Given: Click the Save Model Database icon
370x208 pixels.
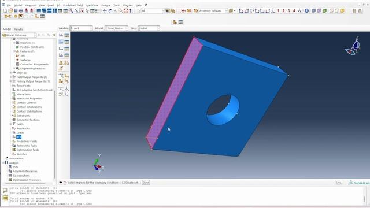Looking at the screenshot, I should click(x=16, y=10).
